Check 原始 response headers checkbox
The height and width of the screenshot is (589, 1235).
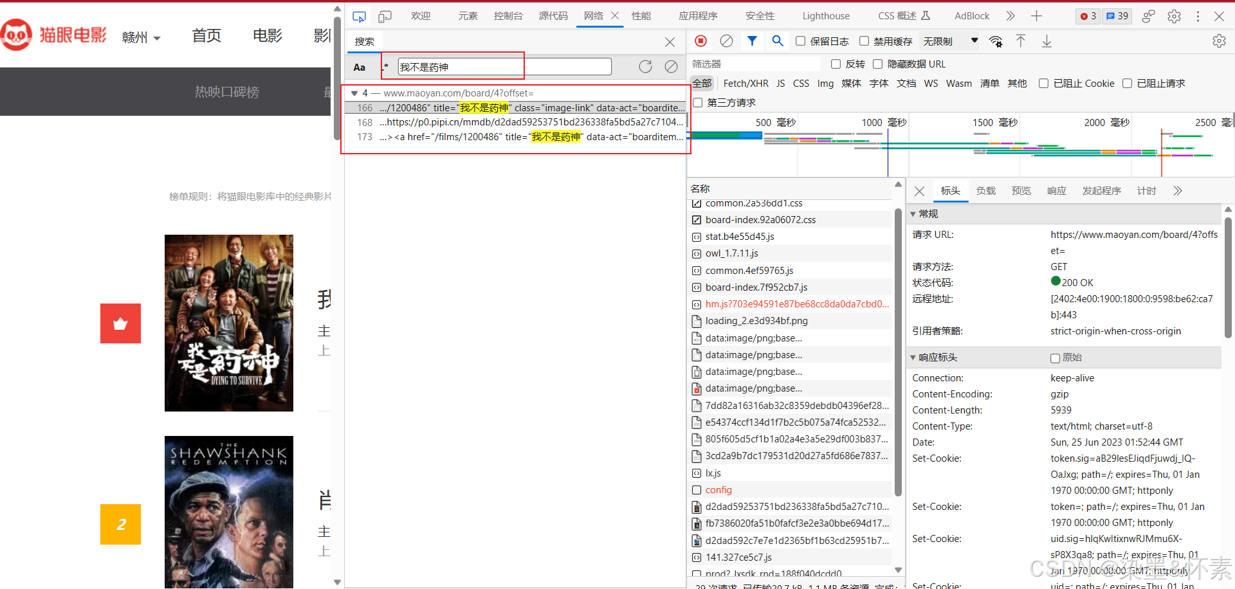click(x=1055, y=358)
